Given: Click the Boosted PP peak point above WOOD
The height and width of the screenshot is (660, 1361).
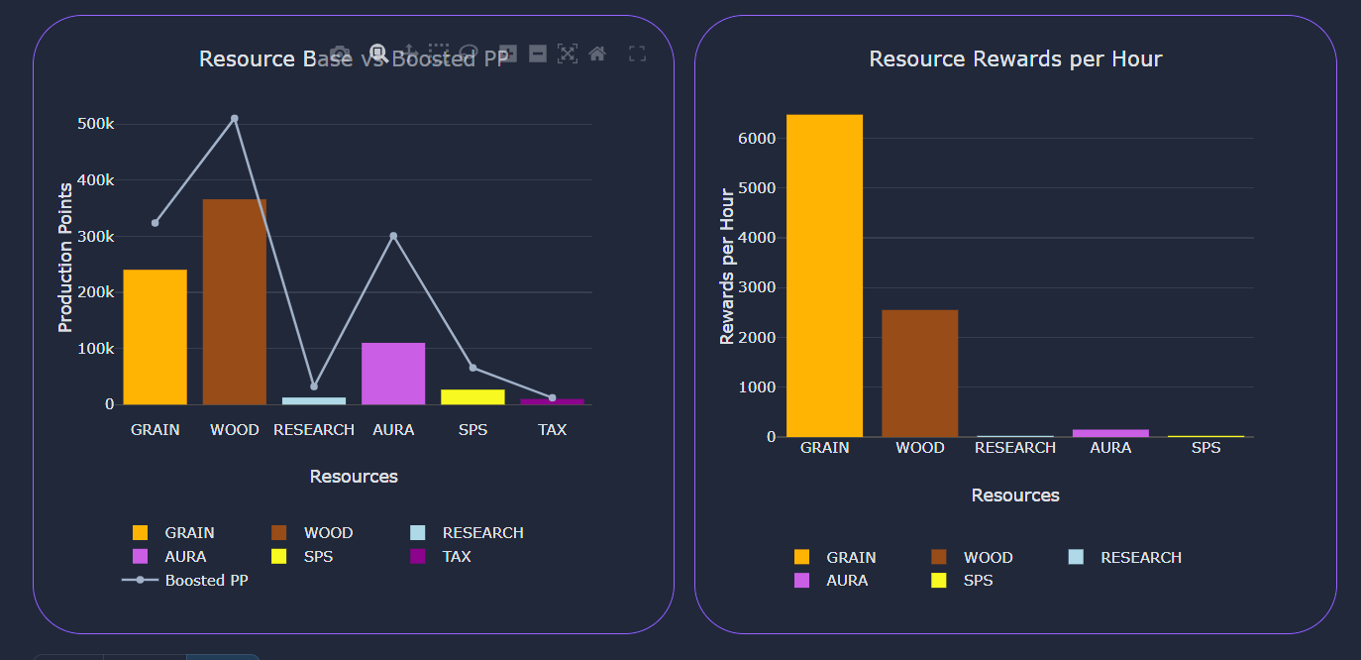Looking at the screenshot, I should point(235,119).
